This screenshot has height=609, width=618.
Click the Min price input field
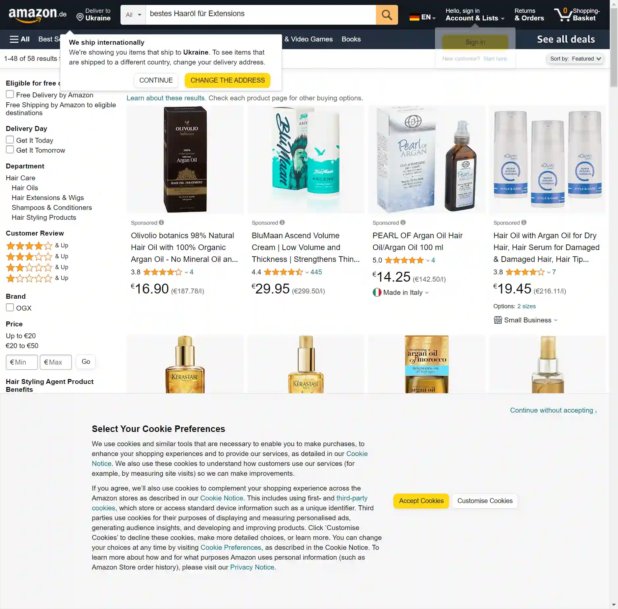coord(22,362)
